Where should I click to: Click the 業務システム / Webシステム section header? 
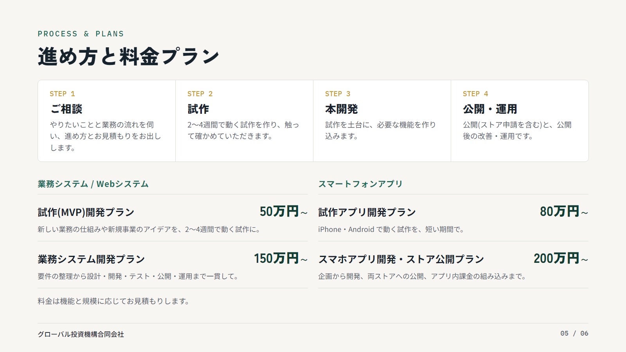[93, 184]
